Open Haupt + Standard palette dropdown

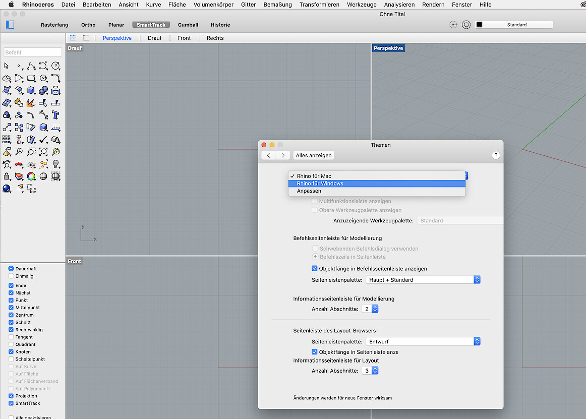point(423,280)
